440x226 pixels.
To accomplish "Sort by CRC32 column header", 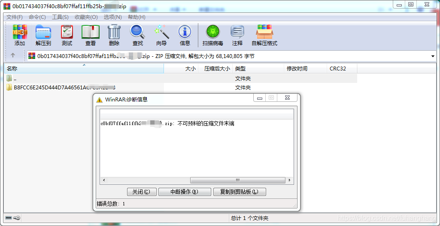I will (342, 68).
